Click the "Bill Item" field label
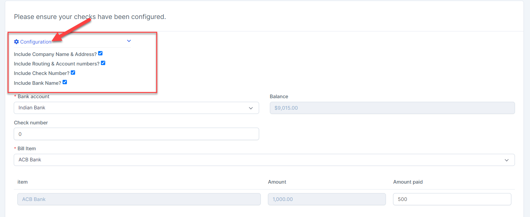The width and height of the screenshot is (530, 217). click(27, 149)
